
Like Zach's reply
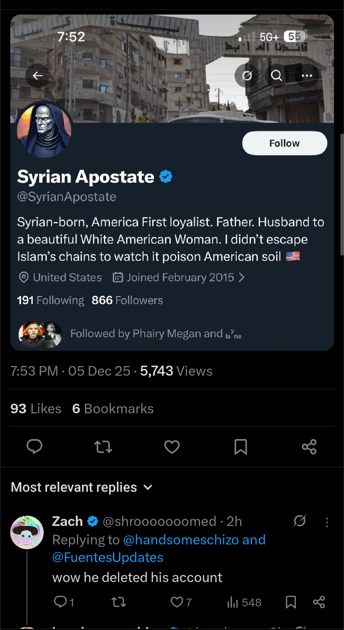tap(177, 602)
